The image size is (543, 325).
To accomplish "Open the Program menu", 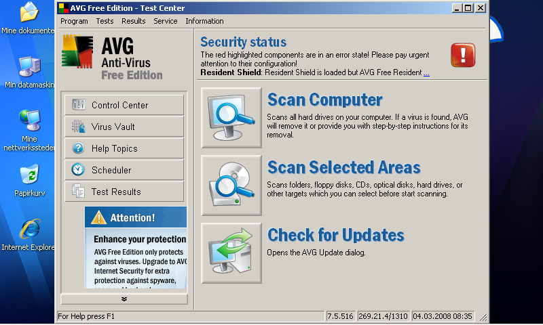I will [74, 22].
